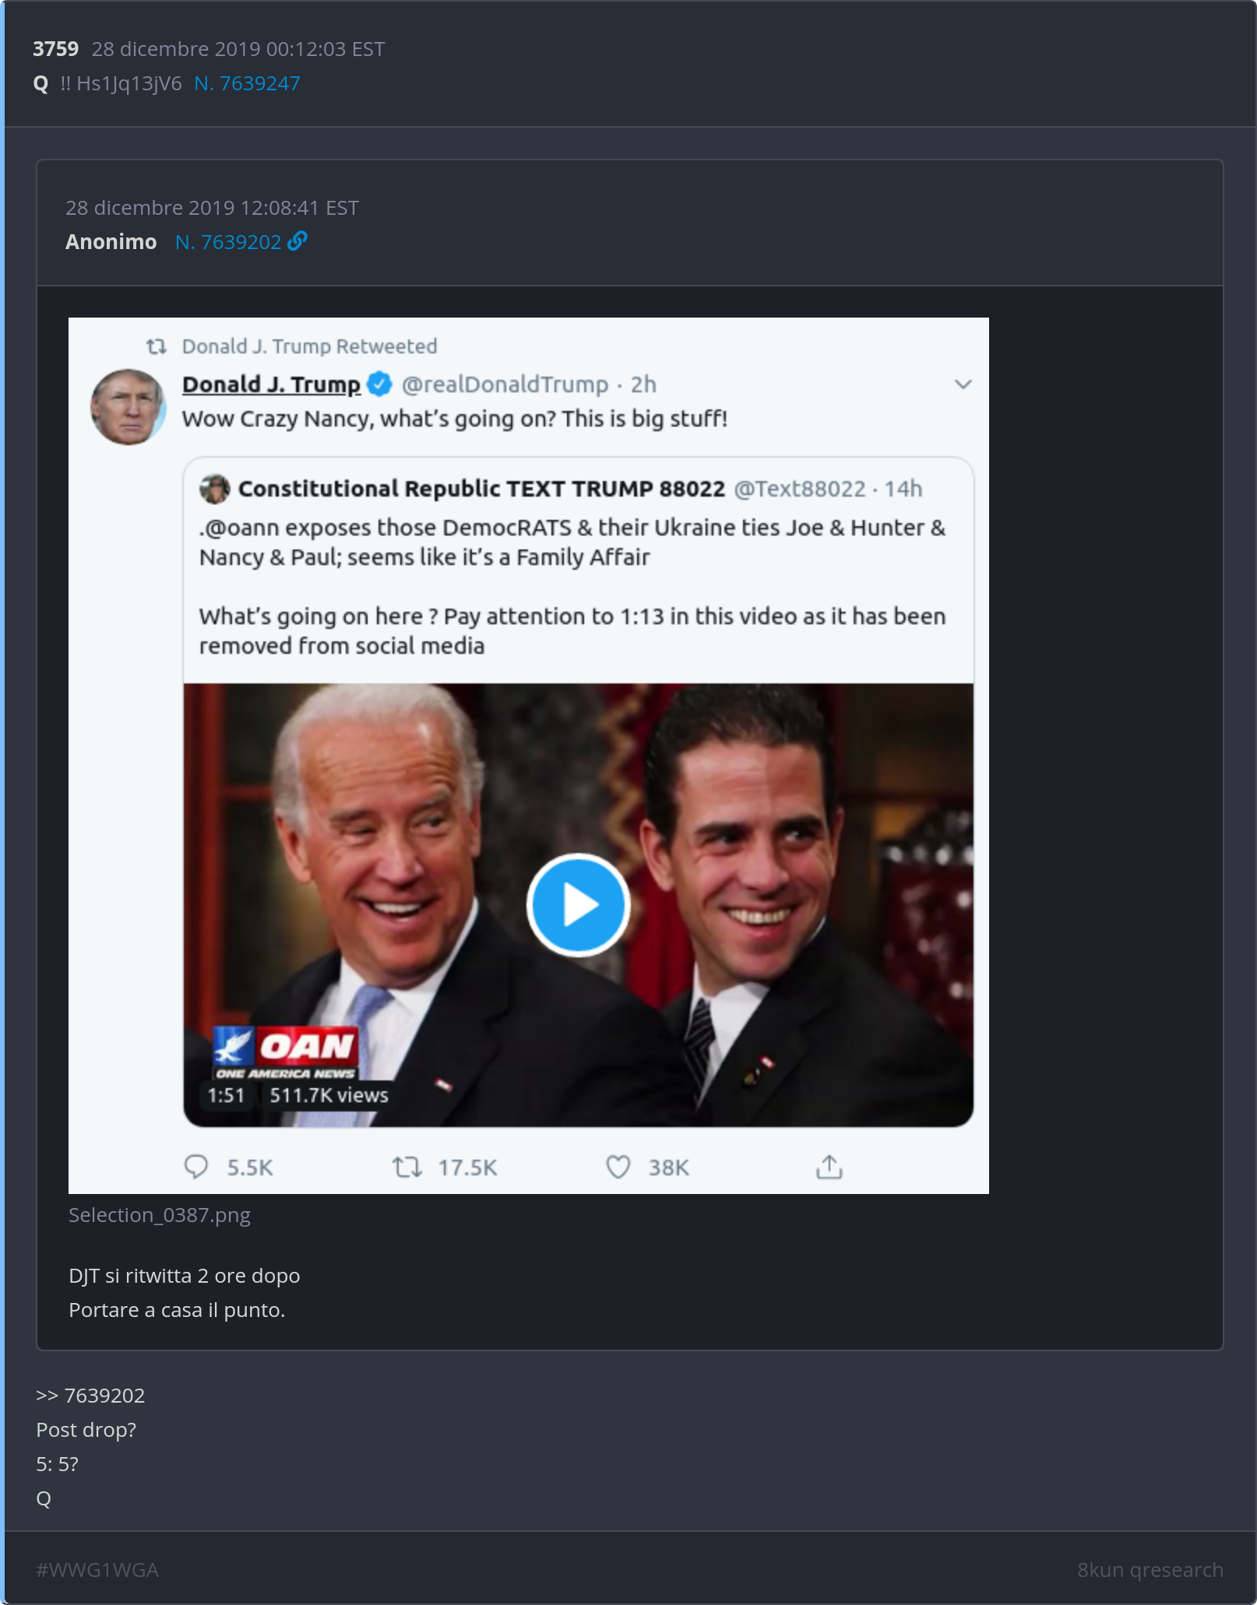
Task: Open the quoted post link N. 7639202
Action: pos(228,242)
